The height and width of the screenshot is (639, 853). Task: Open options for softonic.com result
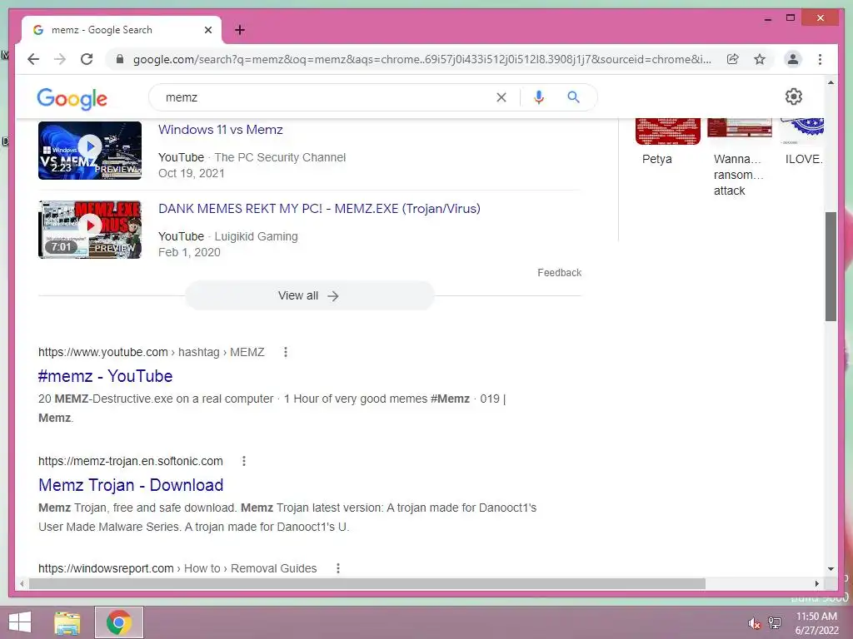[x=244, y=461]
